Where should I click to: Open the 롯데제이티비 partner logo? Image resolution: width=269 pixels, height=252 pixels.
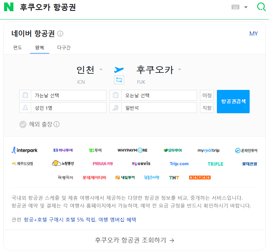[94, 178]
